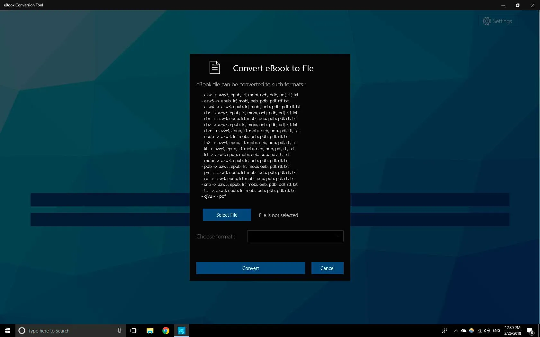Click the volume speaker tray icon
The height and width of the screenshot is (337, 540).
(487, 331)
